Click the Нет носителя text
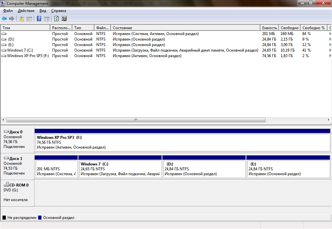The image size is (332, 229). 16,200
